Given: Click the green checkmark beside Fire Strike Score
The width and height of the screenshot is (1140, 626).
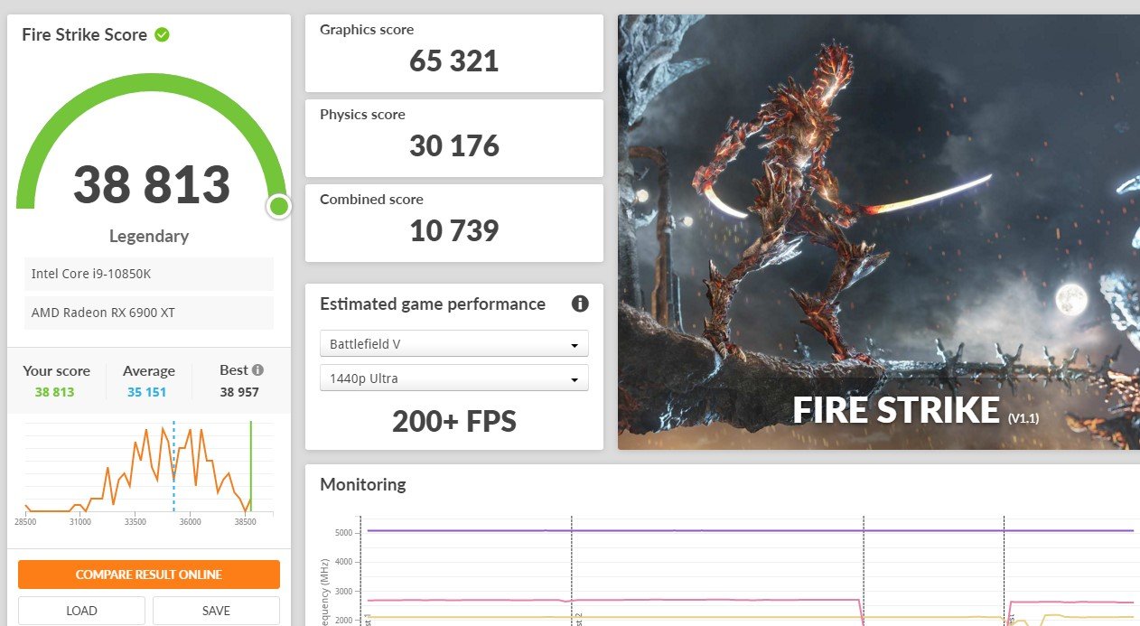Looking at the screenshot, I should click(162, 35).
